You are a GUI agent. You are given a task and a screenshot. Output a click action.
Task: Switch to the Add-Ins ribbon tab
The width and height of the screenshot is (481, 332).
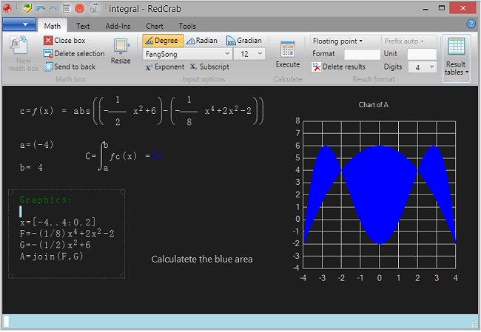(x=118, y=26)
